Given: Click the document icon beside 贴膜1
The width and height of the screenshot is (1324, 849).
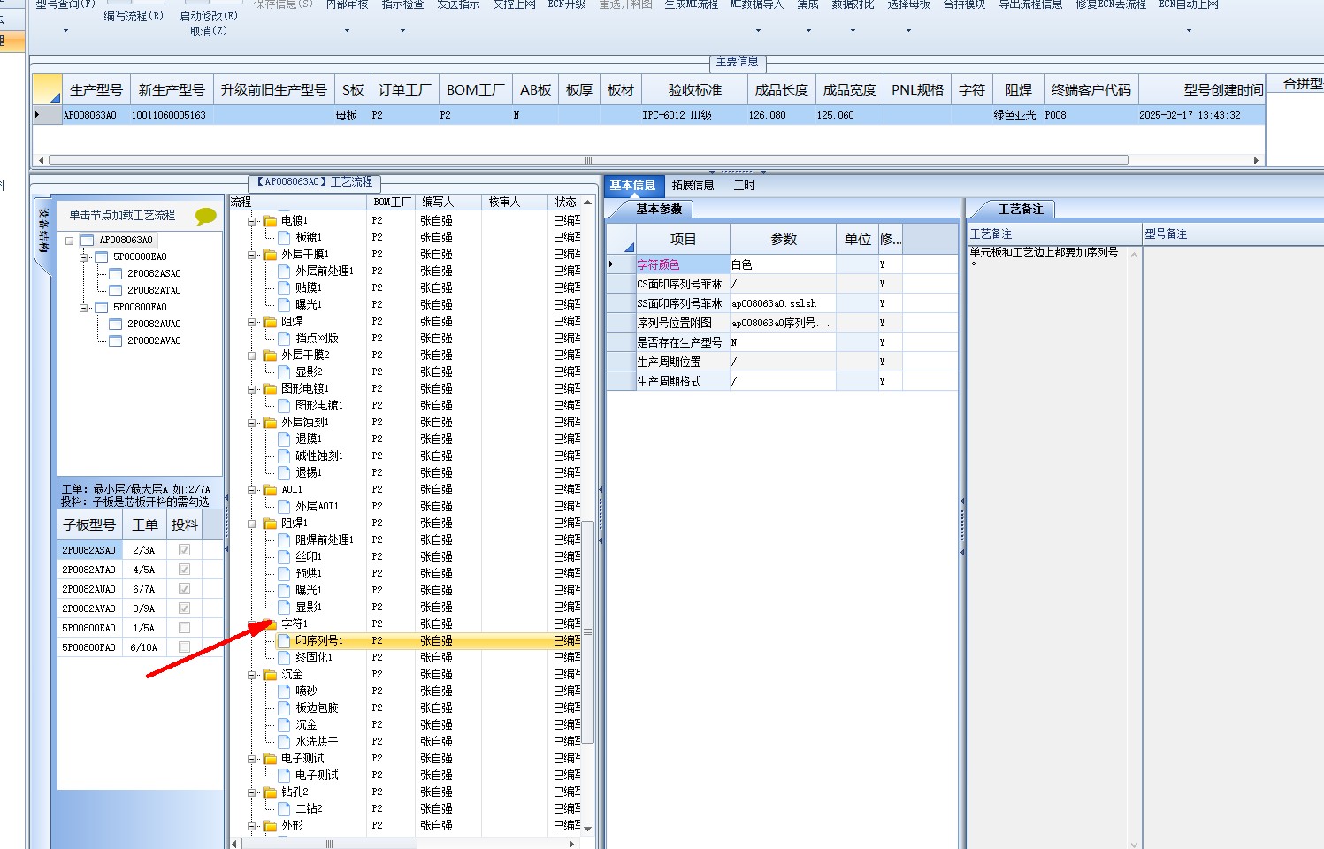Looking at the screenshot, I should tap(284, 287).
